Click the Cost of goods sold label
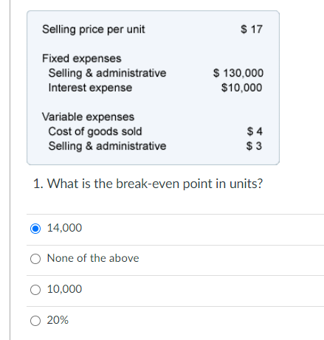 coord(95,131)
